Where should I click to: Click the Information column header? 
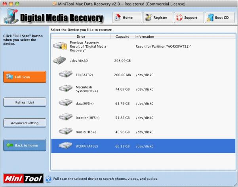click(x=185, y=37)
